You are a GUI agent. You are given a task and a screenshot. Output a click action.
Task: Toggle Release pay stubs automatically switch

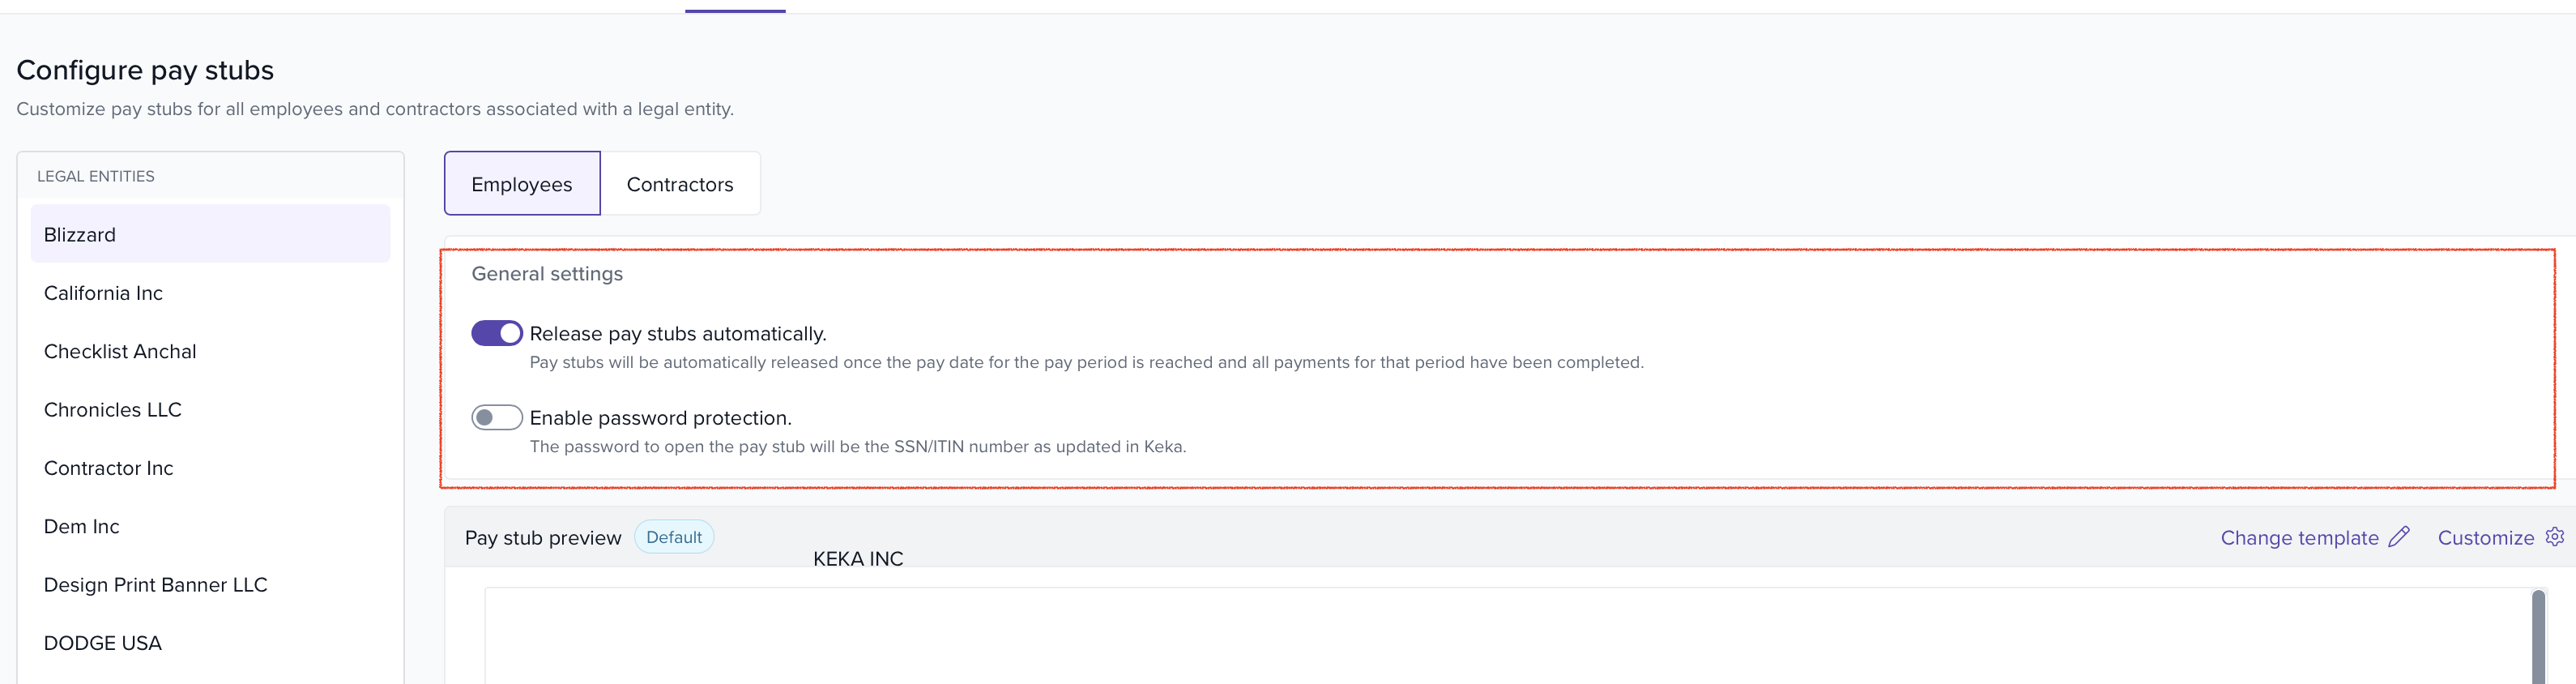pyautogui.click(x=497, y=333)
